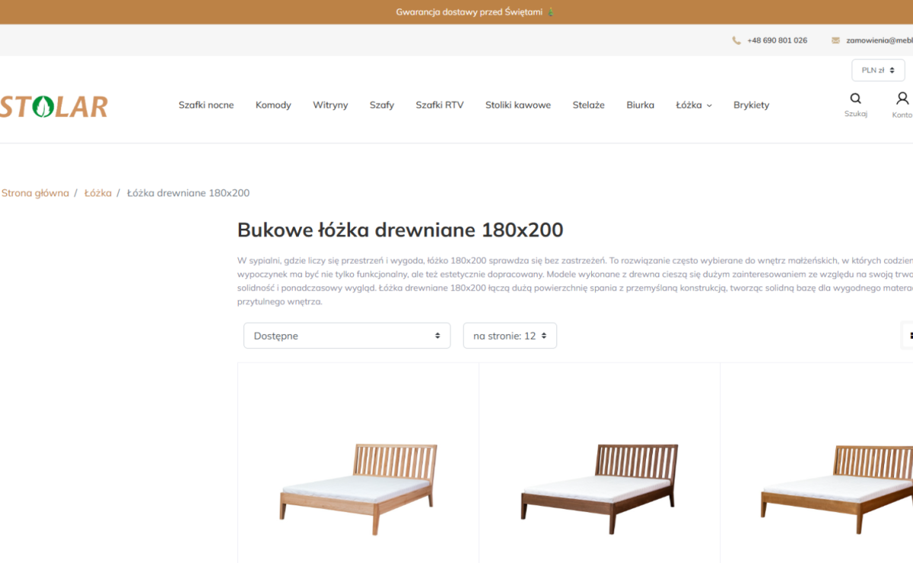Click the phone icon in the top bar
The image size is (913, 563).
point(736,40)
